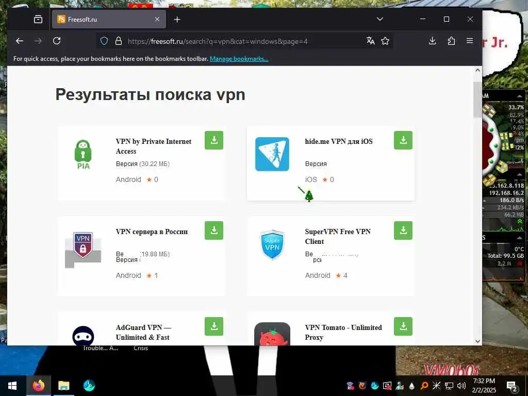Open the Wi-Fi lock tray icon
Viewport: 528px width, 396px height.
[350, 386]
